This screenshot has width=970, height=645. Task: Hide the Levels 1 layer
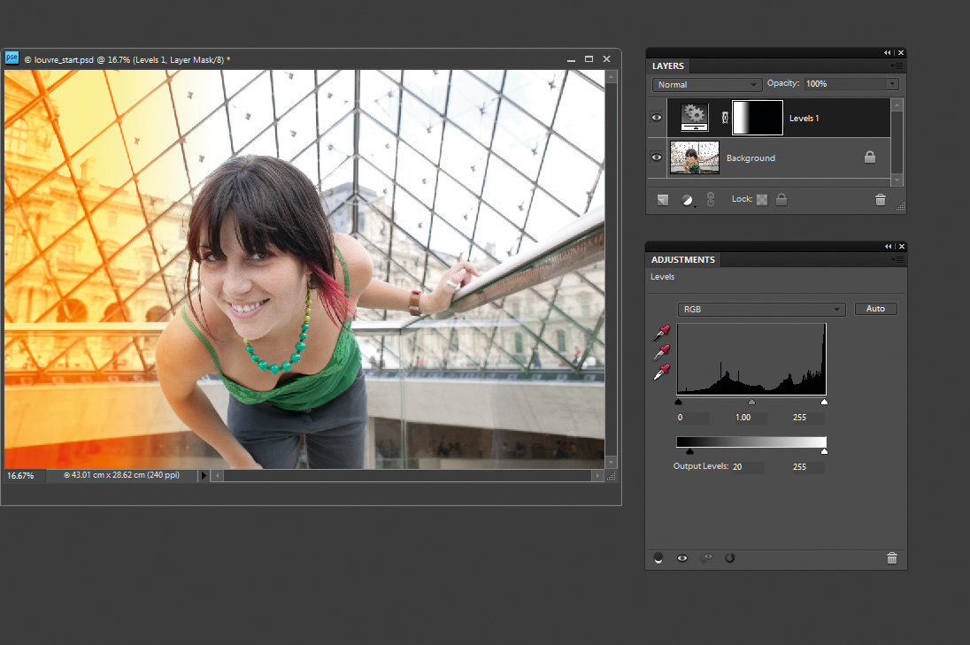657,118
